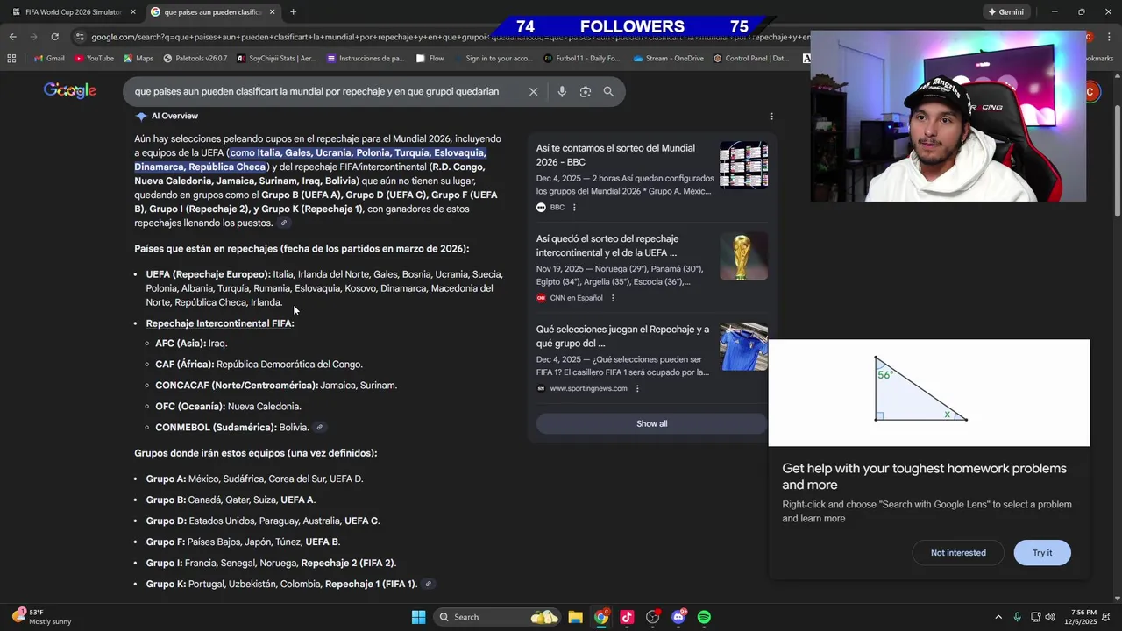Close the Google search results tab
1122x631 pixels.
273,12
